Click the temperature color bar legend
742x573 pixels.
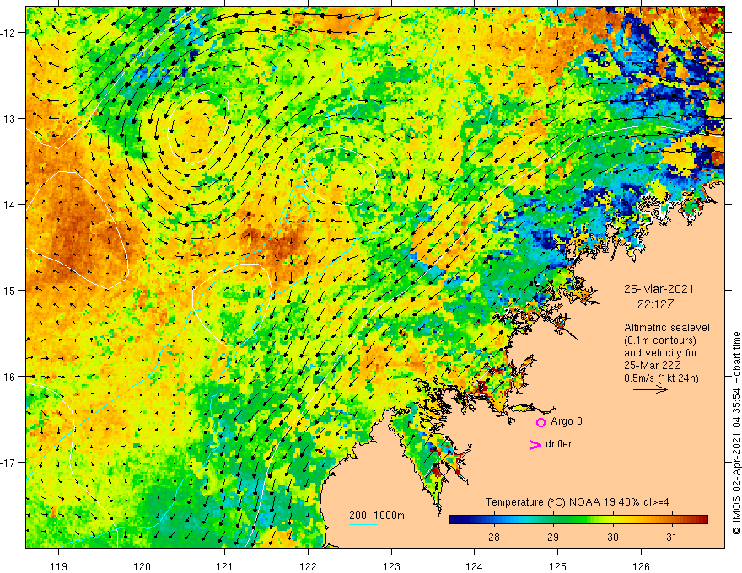(578, 519)
